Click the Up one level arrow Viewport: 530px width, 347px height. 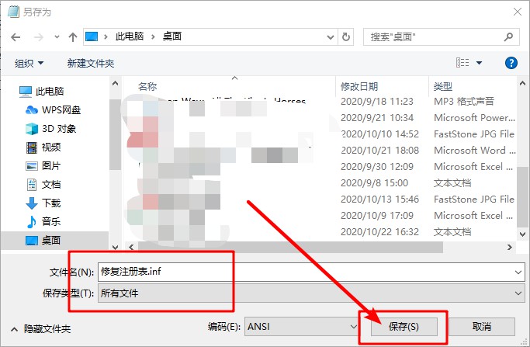(72, 36)
